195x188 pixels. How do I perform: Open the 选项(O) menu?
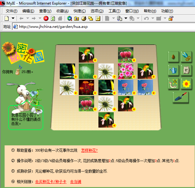(x=97, y=11)
